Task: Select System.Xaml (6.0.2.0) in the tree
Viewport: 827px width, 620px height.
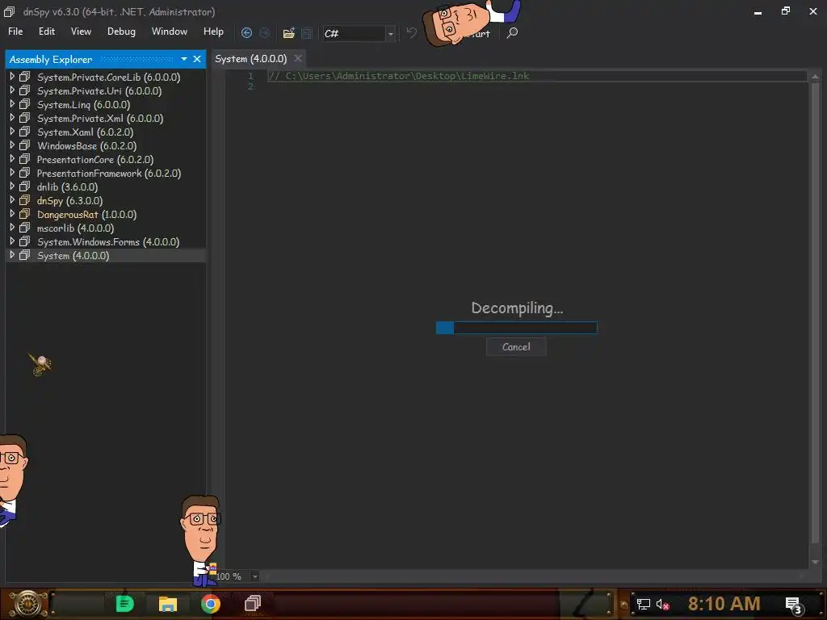Action: (85, 132)
